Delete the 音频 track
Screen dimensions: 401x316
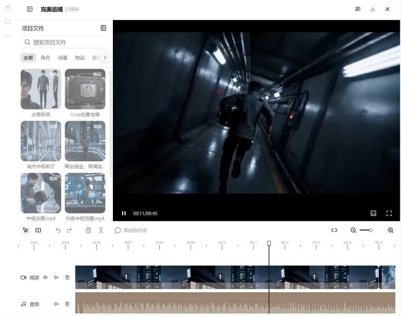click(67, 304)
